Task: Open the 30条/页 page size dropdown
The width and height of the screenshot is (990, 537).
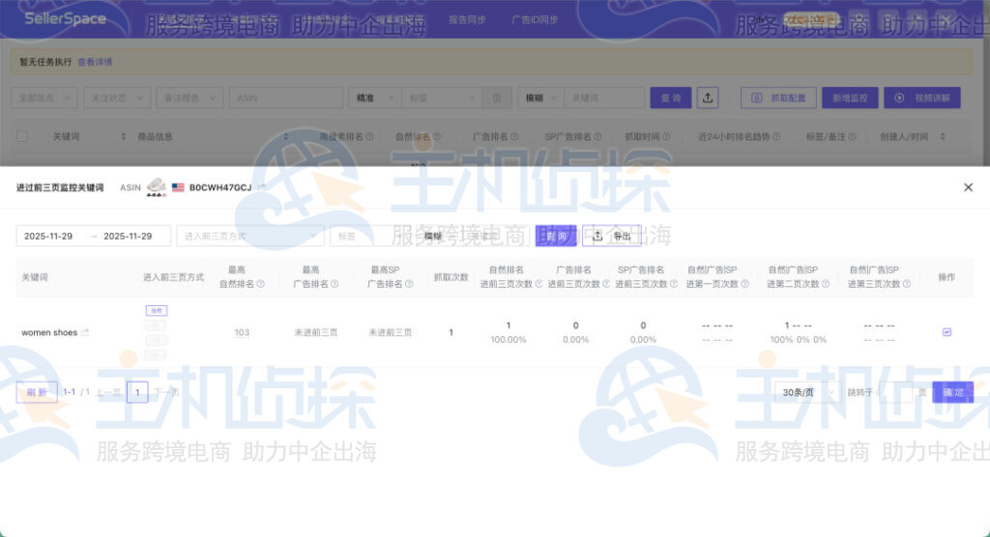Action: pos(808,392)
